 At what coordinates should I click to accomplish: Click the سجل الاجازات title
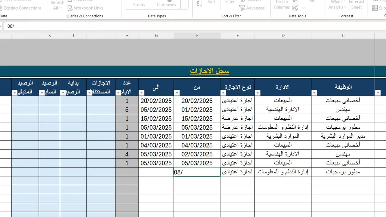[x=210, y=71]
